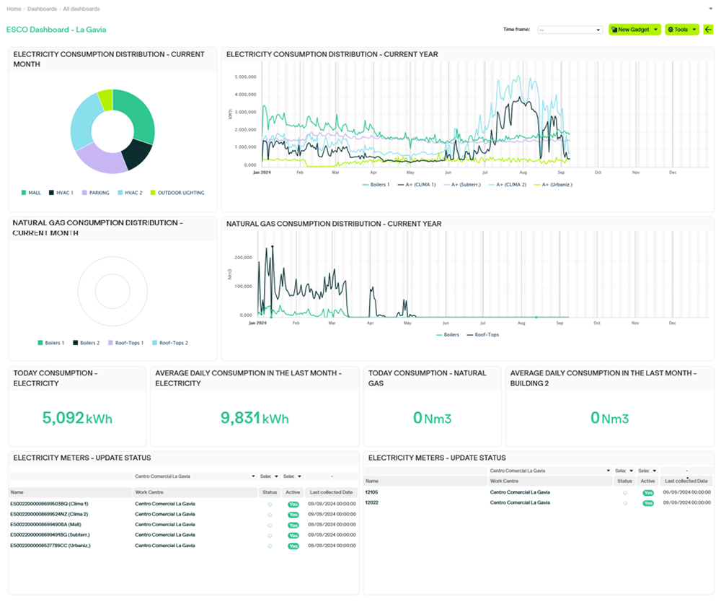721x602 pixels.
Task: Go to Dashboards breadcrumb
Action: pos(42,9)
